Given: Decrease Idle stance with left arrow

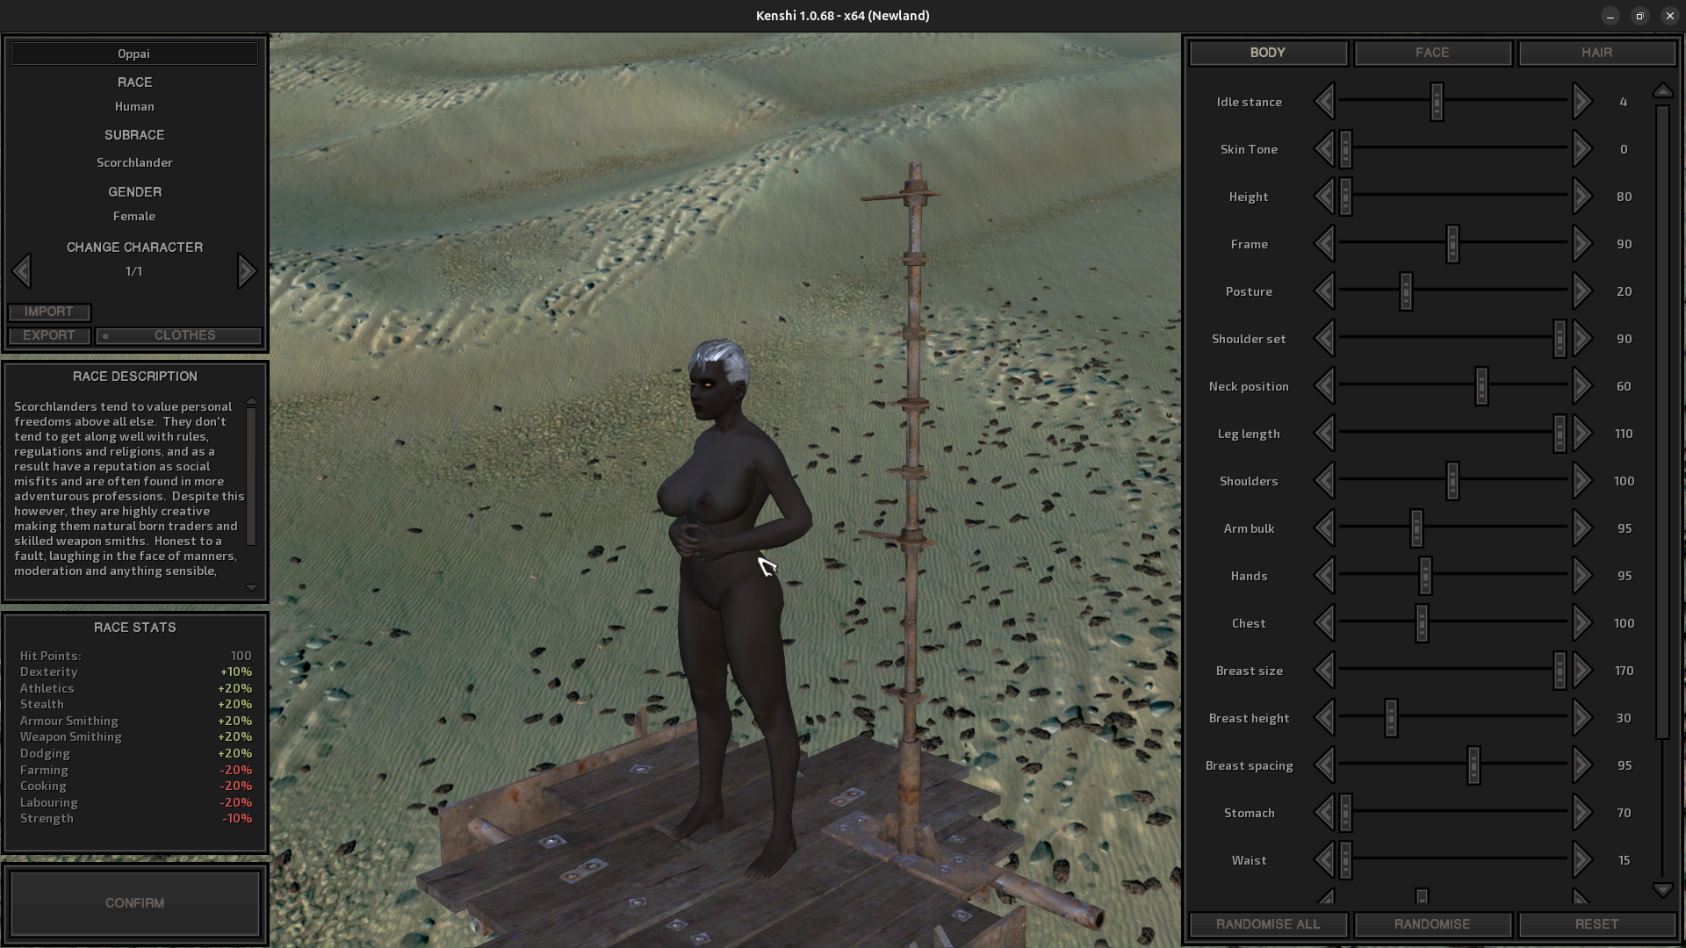Looking at the screenshot, I should pos(1324,102).
